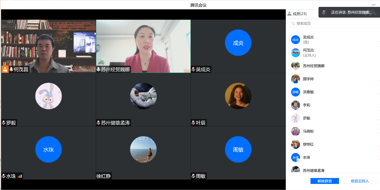
Task: Select 洪惠敏 in the members list
Action: 308,92
